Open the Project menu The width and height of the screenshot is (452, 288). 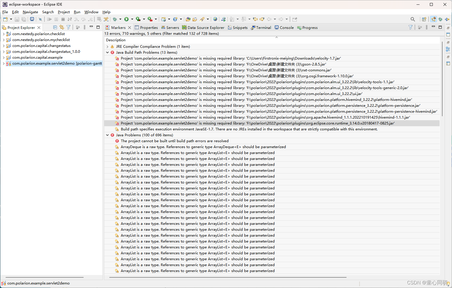point(64,12)
